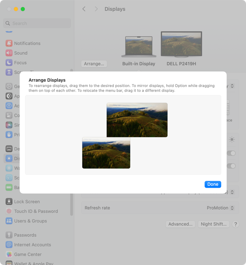This screenshot has height=265, width=246.
Task: Open Wallpaper flower icon
Action: 9,168
